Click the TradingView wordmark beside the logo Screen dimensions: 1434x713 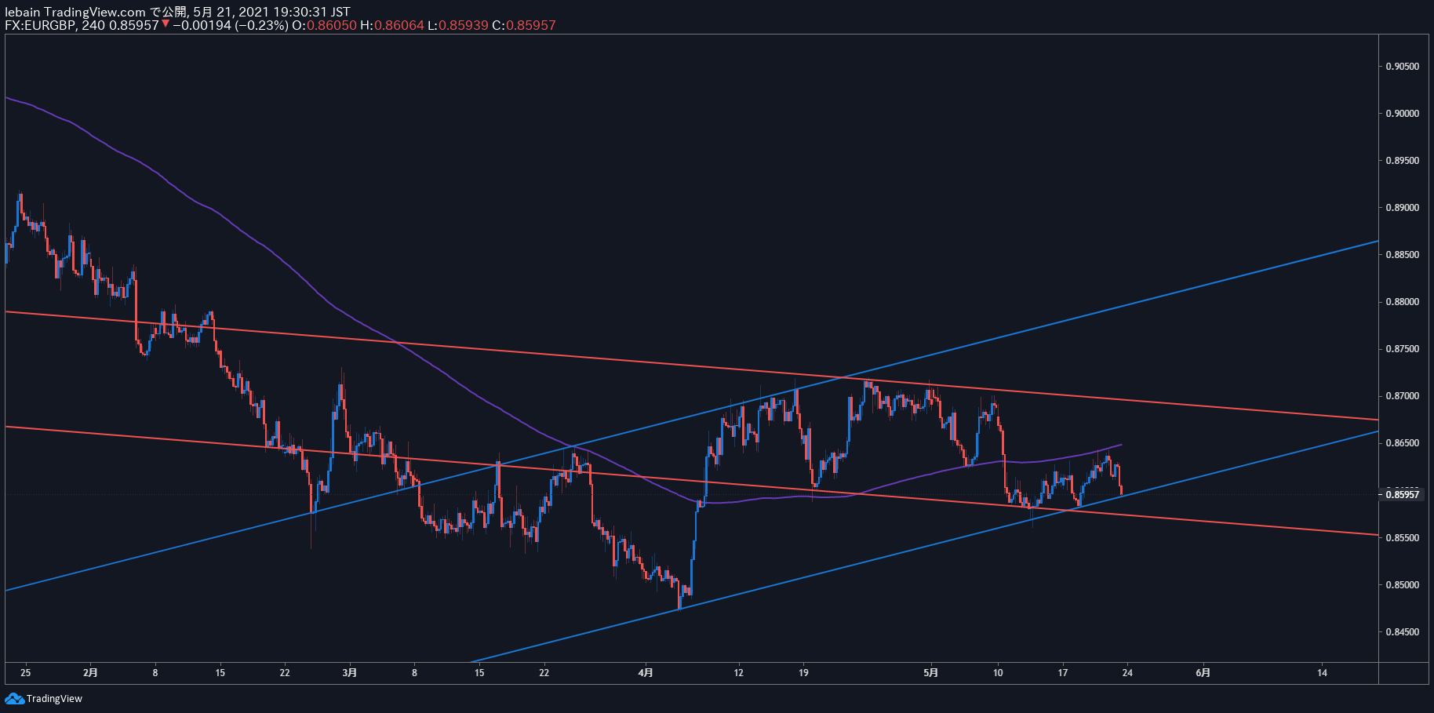coord(54,699)
